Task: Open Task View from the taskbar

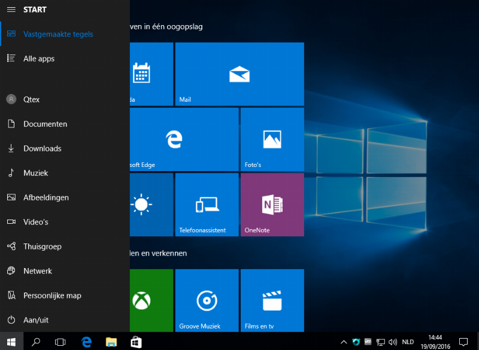Action: pyautogui.click(x=60, y=342)
